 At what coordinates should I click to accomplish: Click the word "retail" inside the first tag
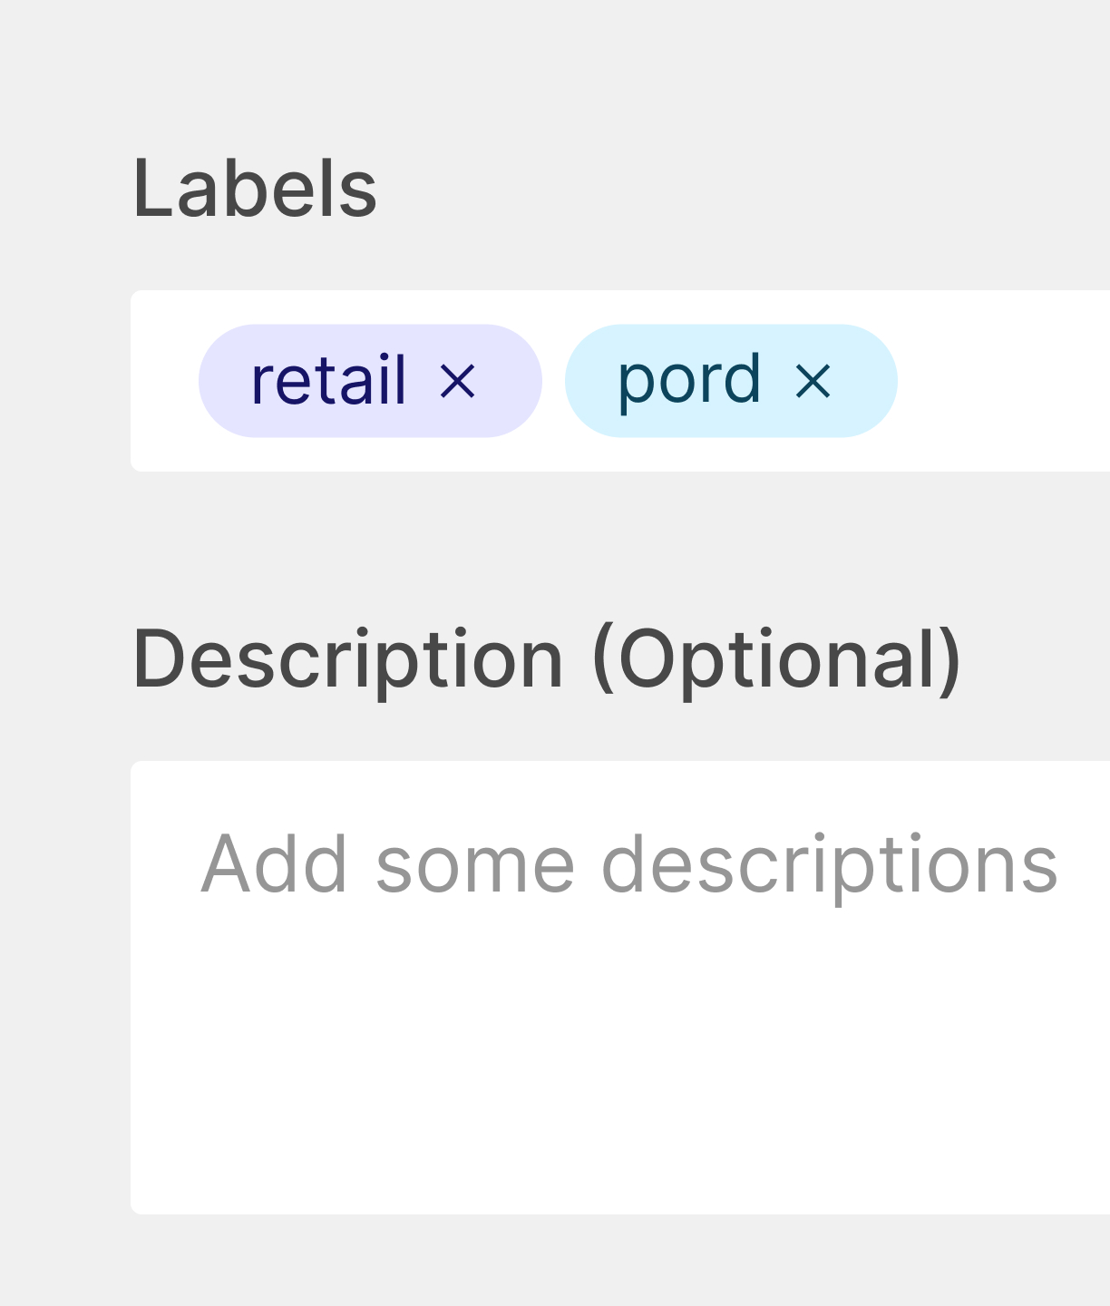(x=328, y=381)
